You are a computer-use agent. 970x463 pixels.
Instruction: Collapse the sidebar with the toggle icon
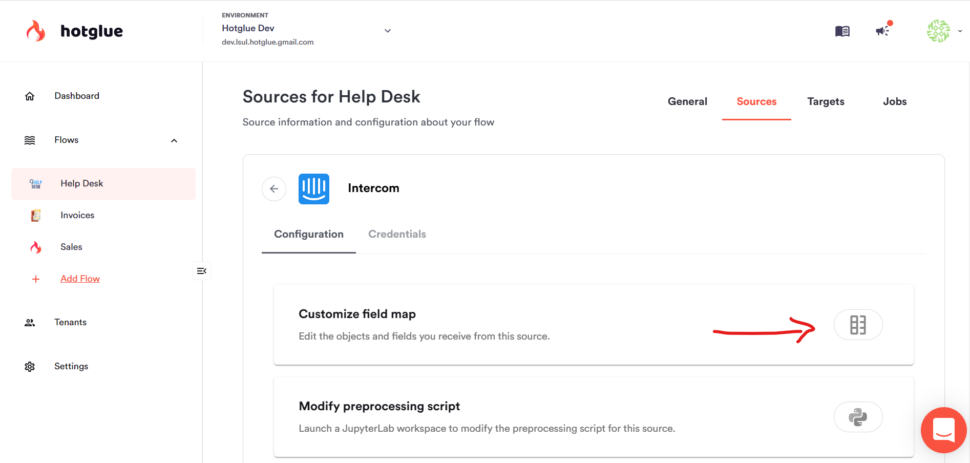(x=202, y=271)
